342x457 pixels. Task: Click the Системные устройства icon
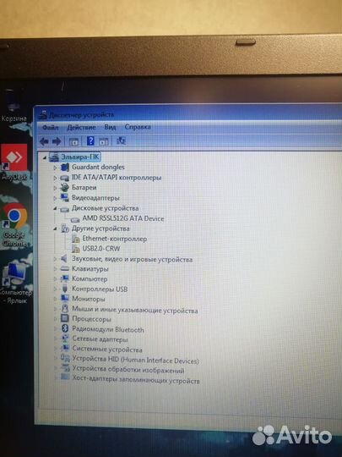click(65, 349)
